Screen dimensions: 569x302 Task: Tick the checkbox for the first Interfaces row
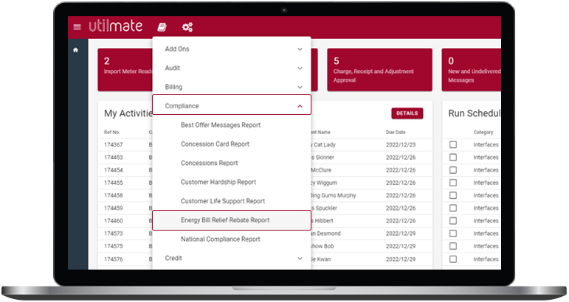(x=453, y=145)
